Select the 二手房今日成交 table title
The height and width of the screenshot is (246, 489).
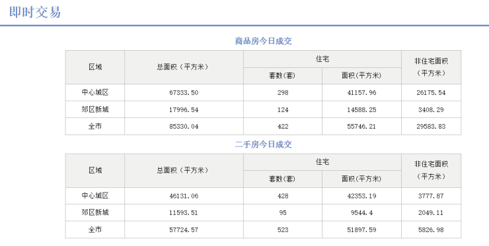tap(263, 144)
